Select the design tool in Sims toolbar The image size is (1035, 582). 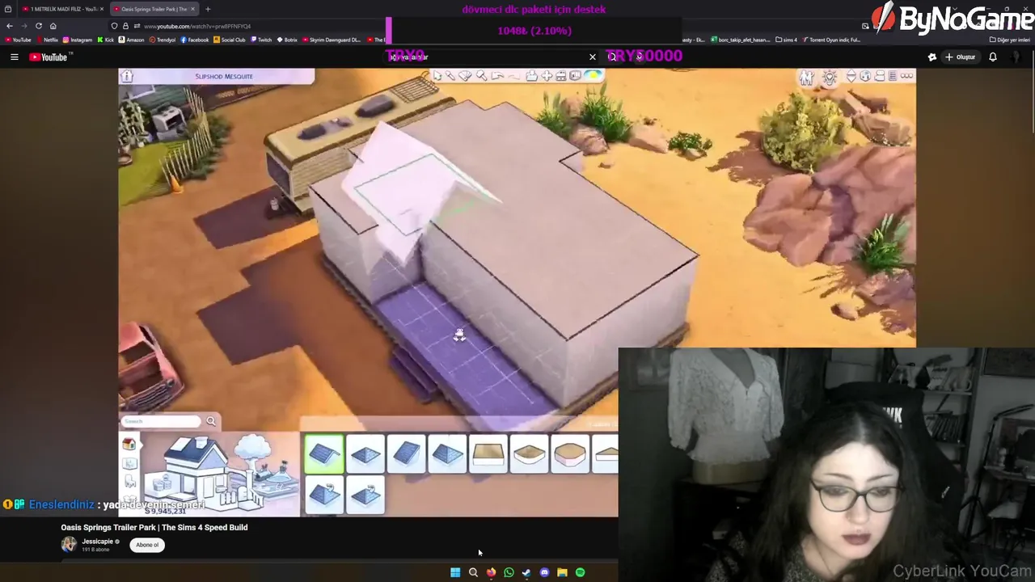point(465,75)
